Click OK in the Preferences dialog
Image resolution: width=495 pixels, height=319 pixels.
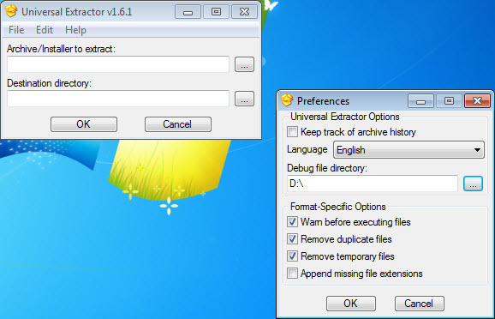tap(351, 304)
